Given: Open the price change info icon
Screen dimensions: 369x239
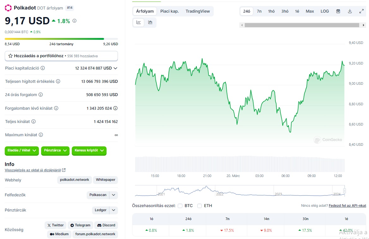Looking at the screenshot, I should tap(74, 21).
